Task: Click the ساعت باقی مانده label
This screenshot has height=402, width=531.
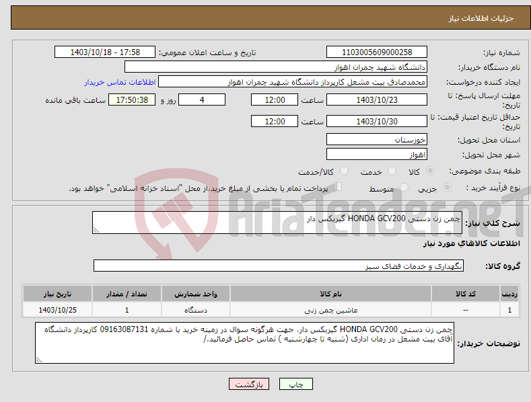Action: coord(75,101)
